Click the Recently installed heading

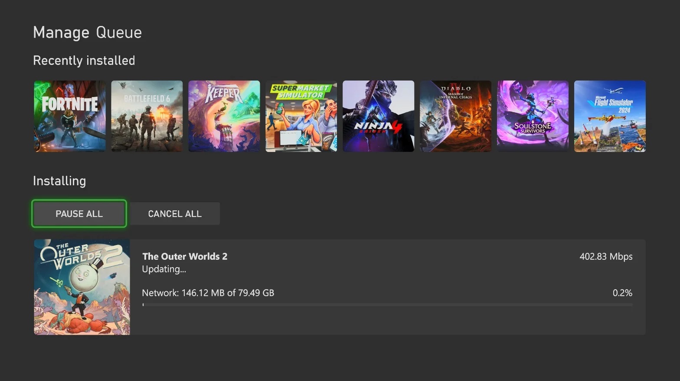pyautogui.click(x=84, y=61)
